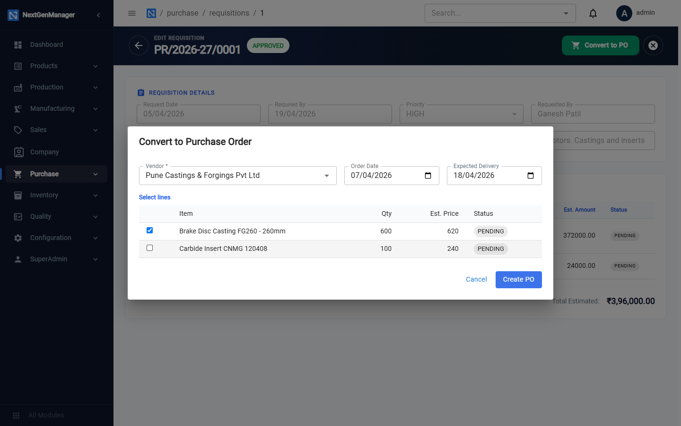Expand the Products menu chevron
This screenshot has width=681, height=426.
coord(96,66)
